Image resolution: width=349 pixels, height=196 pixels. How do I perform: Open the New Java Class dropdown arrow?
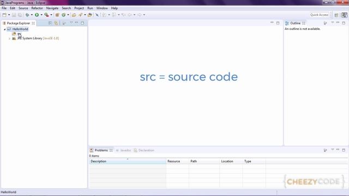[x=68, y=15]
